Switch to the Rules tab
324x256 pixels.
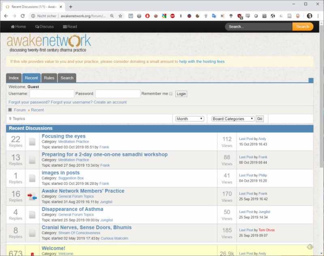pyautogui.click(x=49, y=78)
